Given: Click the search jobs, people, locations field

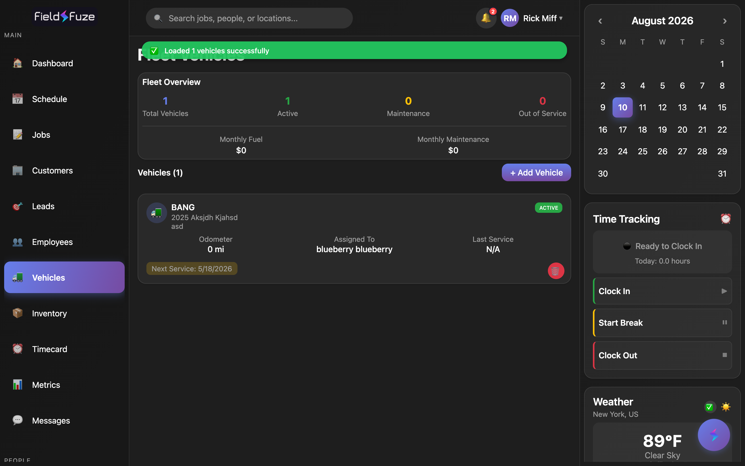Looking at the screenshot, I should [249, 18].
